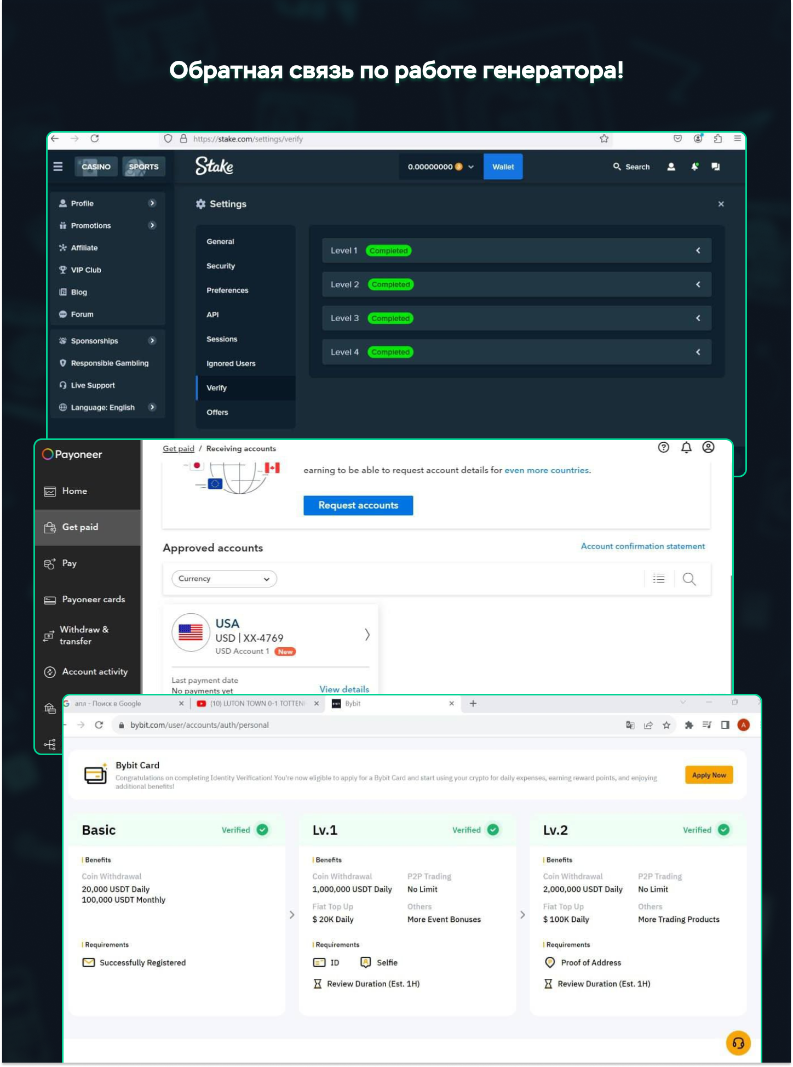Click the Apply Now Bybit Card button

[x=709, y=775]
